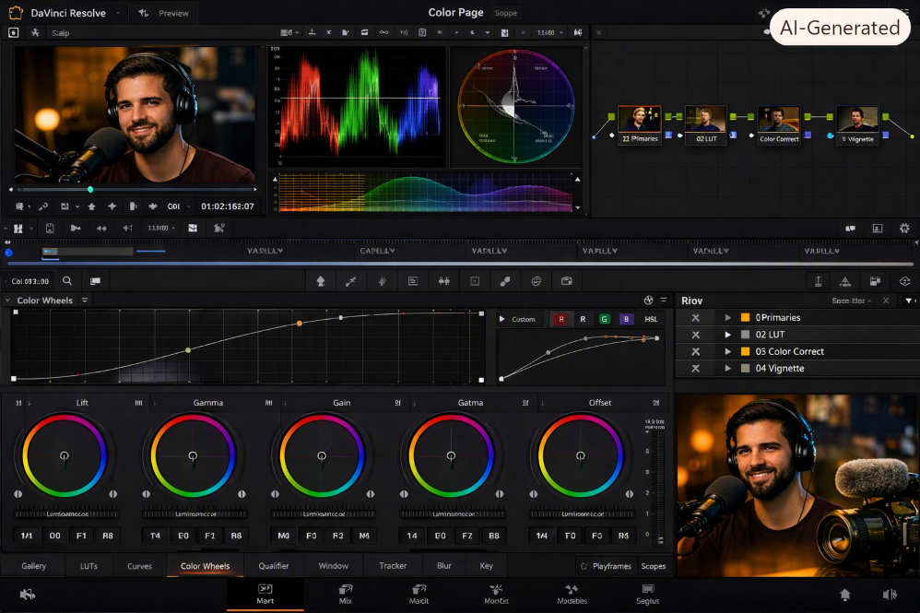
Task: Open the Key tab
Action: pos(487,566)
